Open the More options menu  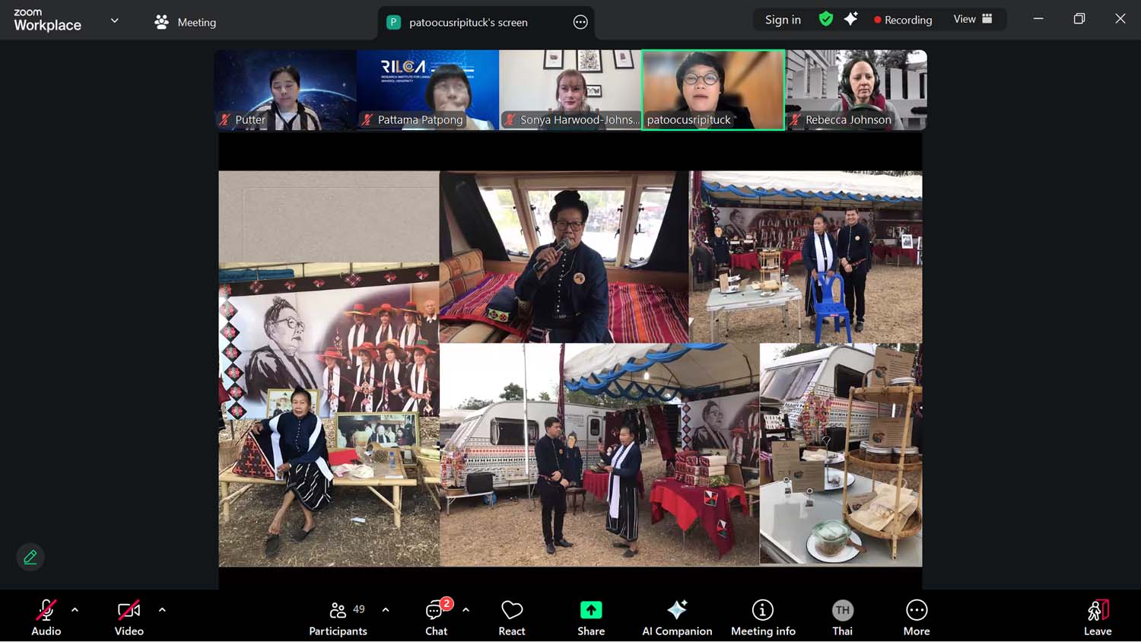coord(917,618)
